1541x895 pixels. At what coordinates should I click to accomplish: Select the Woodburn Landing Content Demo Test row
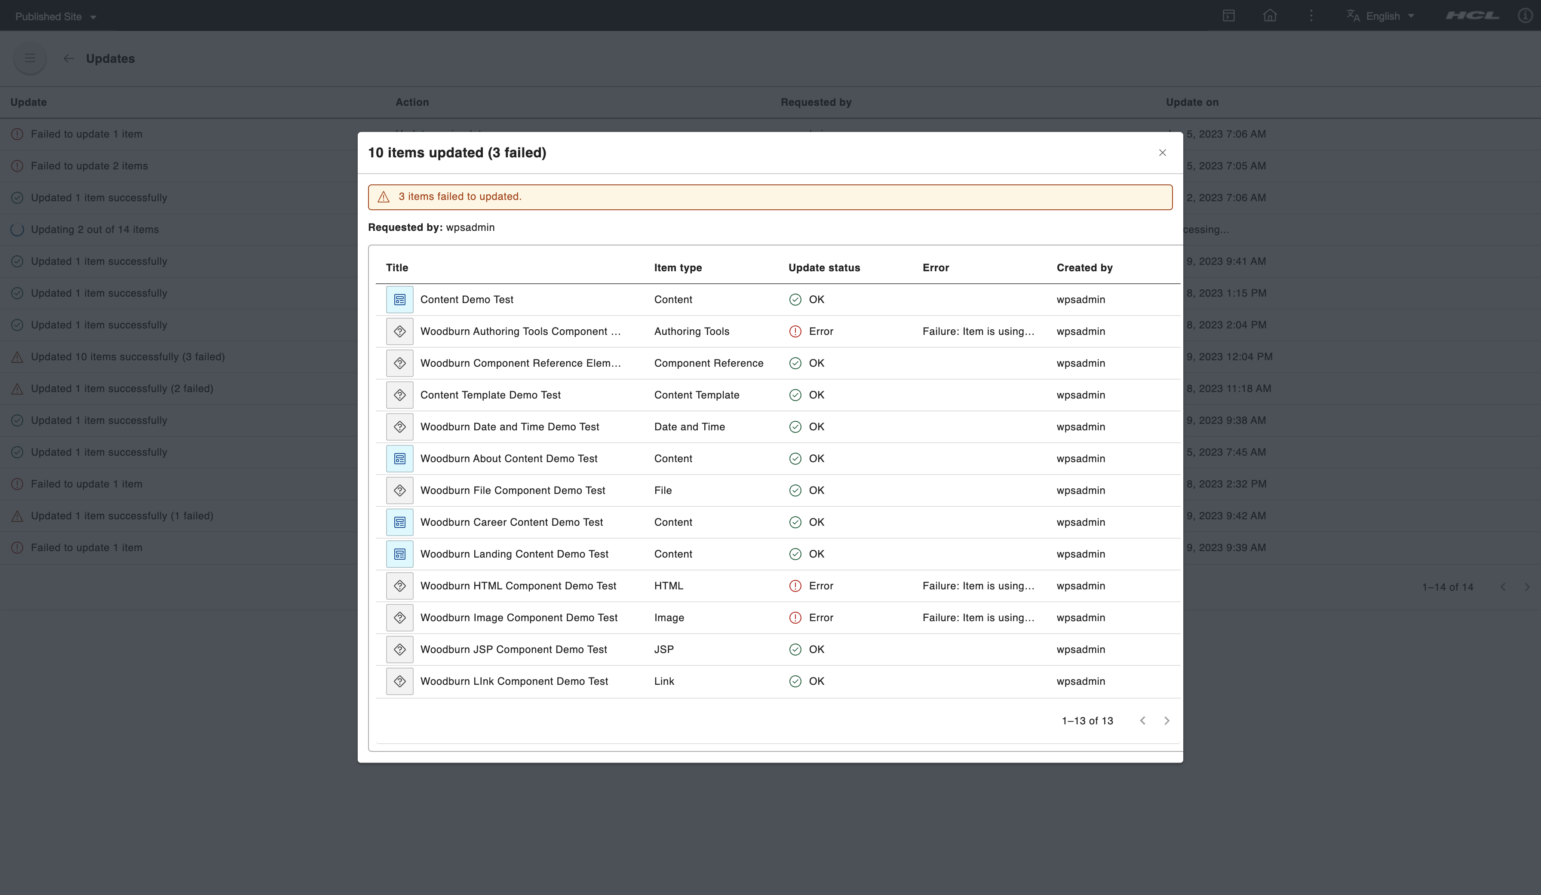514,554
